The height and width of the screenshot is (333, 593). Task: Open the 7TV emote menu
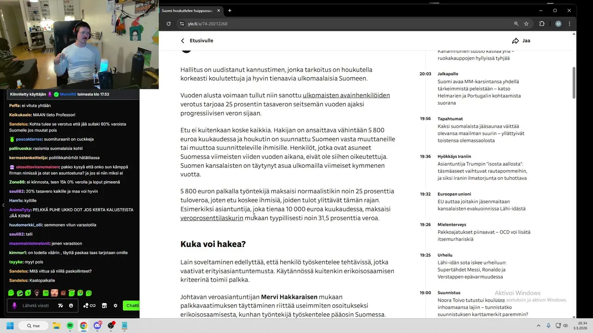click(x=60, y=306)
